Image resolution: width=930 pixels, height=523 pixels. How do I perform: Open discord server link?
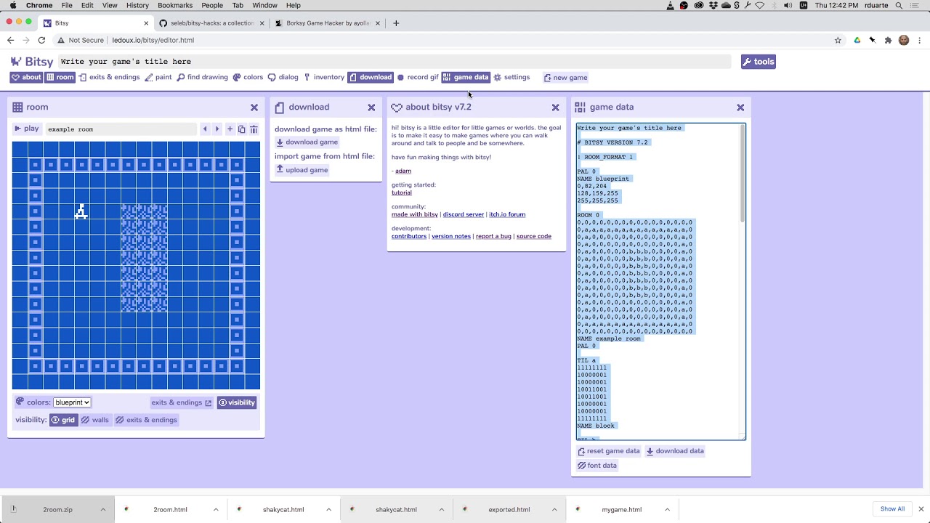(x=464, y=214)
